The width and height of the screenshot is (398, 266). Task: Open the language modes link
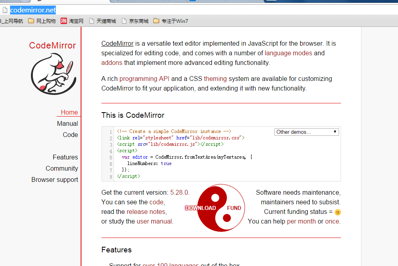[288, 53]
